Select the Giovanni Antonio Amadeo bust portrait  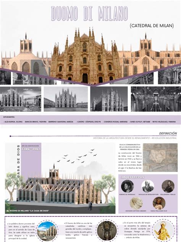pyautogui.click(x=136, y=203)
